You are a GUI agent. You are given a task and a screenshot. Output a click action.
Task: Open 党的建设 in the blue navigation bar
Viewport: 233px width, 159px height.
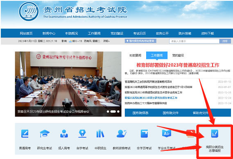117,34
